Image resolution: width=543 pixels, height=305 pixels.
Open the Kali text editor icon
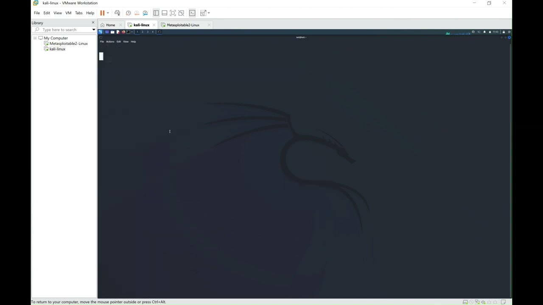118,32
